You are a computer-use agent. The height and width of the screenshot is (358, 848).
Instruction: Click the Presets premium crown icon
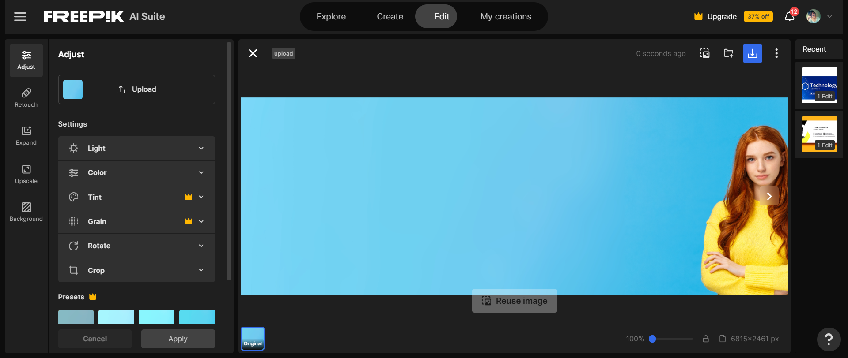pos(93,297)
